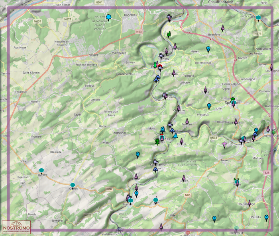Click the N623 road shield
The image size is (279, 236).
88,215
